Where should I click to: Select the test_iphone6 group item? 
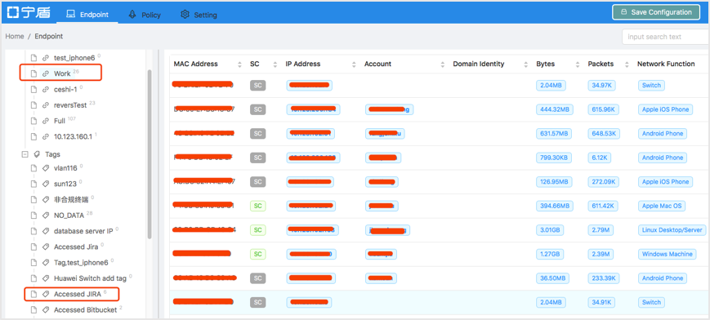[x=74, y=58]
